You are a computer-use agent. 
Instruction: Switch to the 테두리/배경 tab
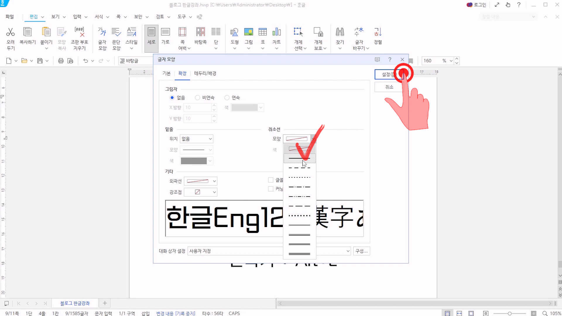coord(205,73)
